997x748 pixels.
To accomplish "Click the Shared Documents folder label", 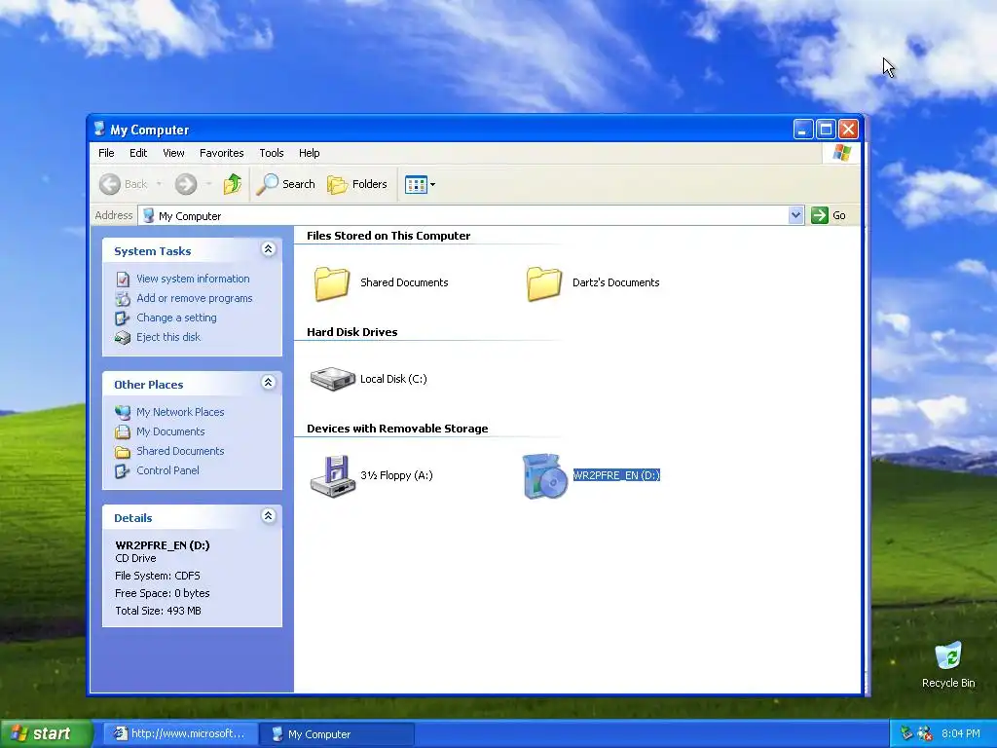I will (x=404, y=282).
